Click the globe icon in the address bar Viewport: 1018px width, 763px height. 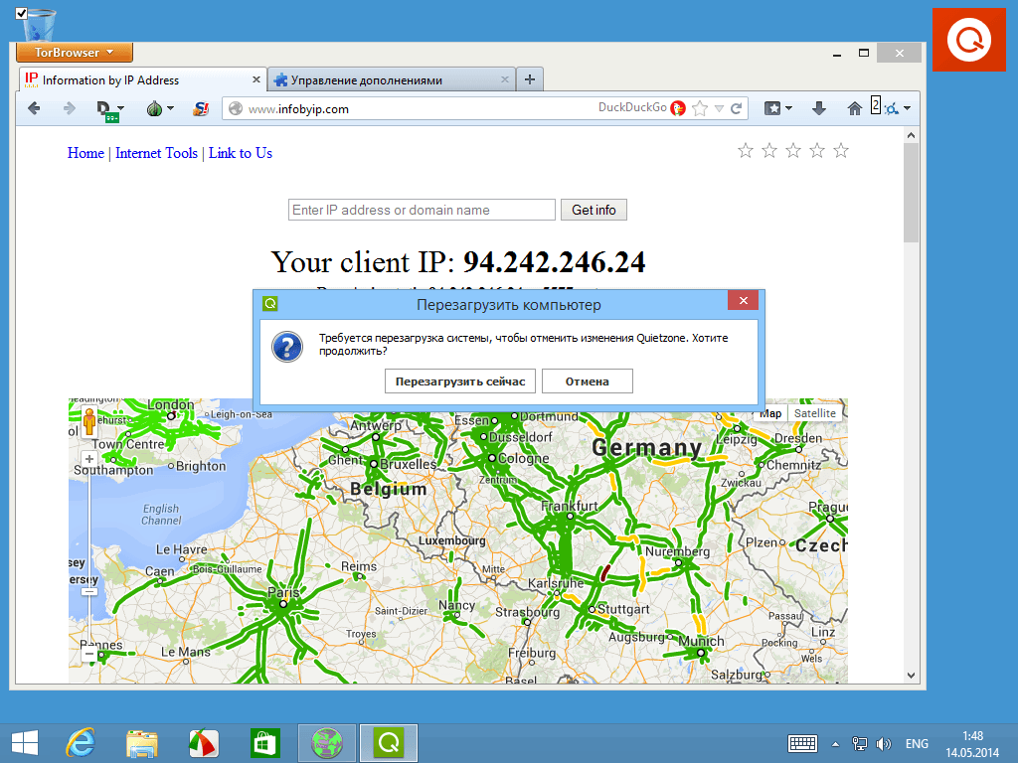click(x=235, y=109)
